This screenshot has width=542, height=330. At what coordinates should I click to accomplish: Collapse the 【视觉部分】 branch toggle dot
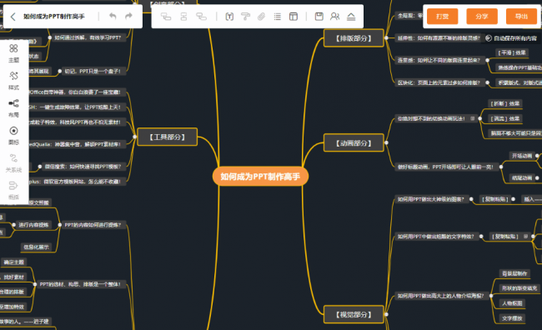coord(386,314)
